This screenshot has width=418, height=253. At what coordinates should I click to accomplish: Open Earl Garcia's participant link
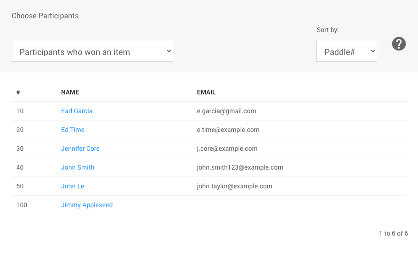tap(77, 111)
